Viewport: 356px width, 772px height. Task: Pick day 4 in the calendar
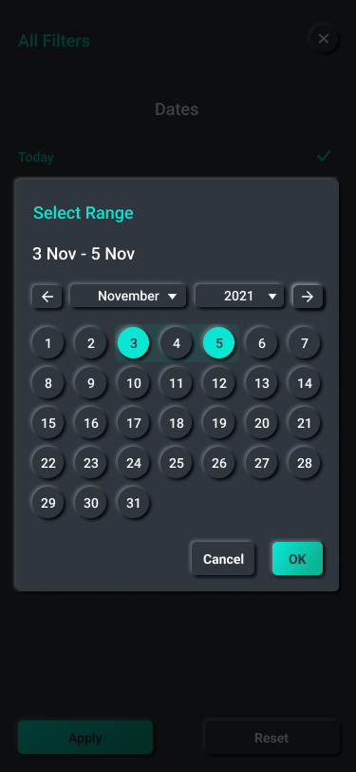(176, 343)
